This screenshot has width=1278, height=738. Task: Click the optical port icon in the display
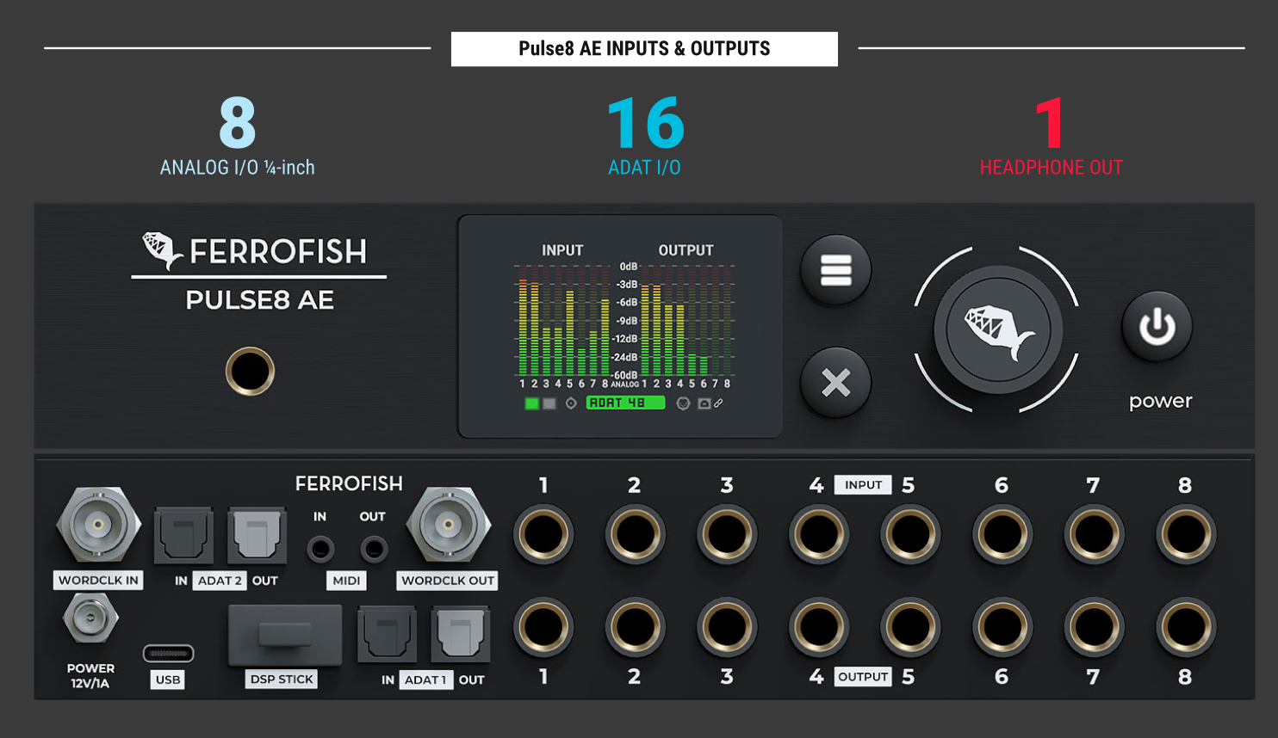tap(704, 403)
